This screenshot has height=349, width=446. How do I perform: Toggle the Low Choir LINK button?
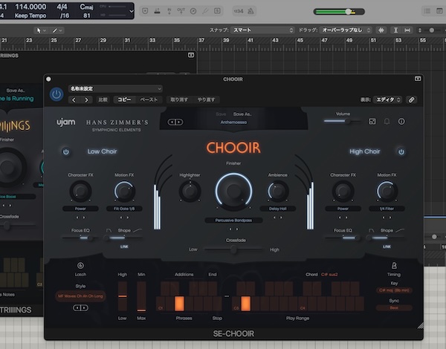point(124,247)
